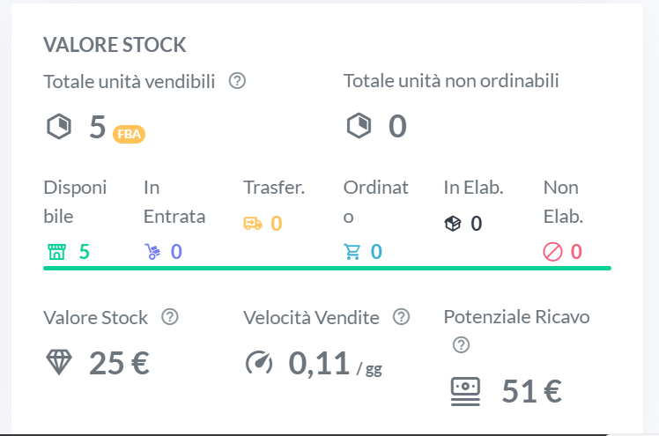Image resolution: width=659 pixels, height=436 pixels.
Task: Click the green stock progress bar
Action: tap(327, 267)
